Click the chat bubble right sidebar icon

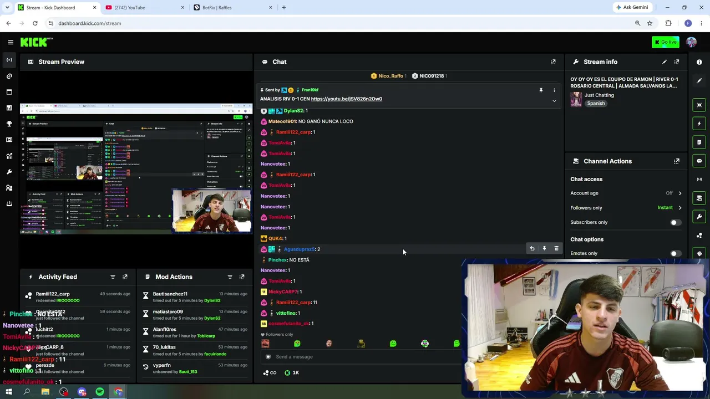click(699, 161)
